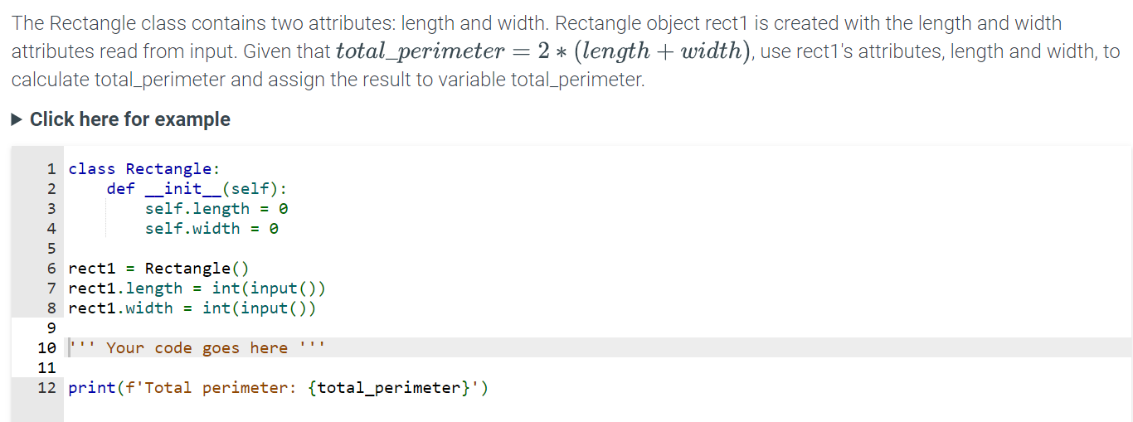The image size is (1133, 422).
Task: Click empty line 5 in the editor
Action: pyautogui.click(x=599, y=248)
